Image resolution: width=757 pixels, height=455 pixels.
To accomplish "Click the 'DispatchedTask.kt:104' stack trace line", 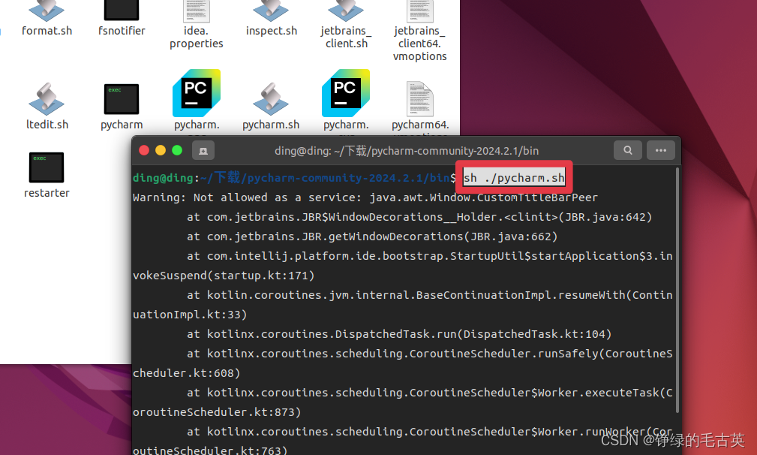I will pos(399,334).
